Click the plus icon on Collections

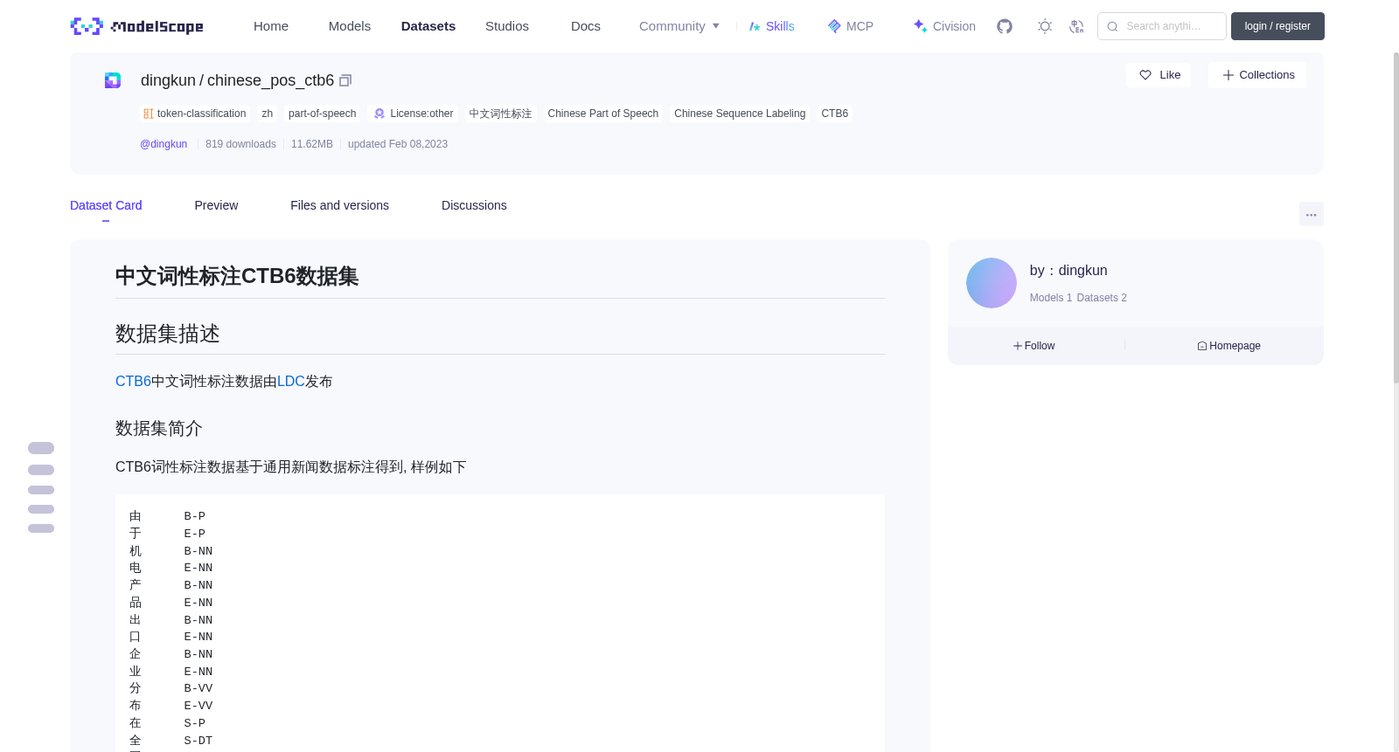click(x=1228, y=75)
